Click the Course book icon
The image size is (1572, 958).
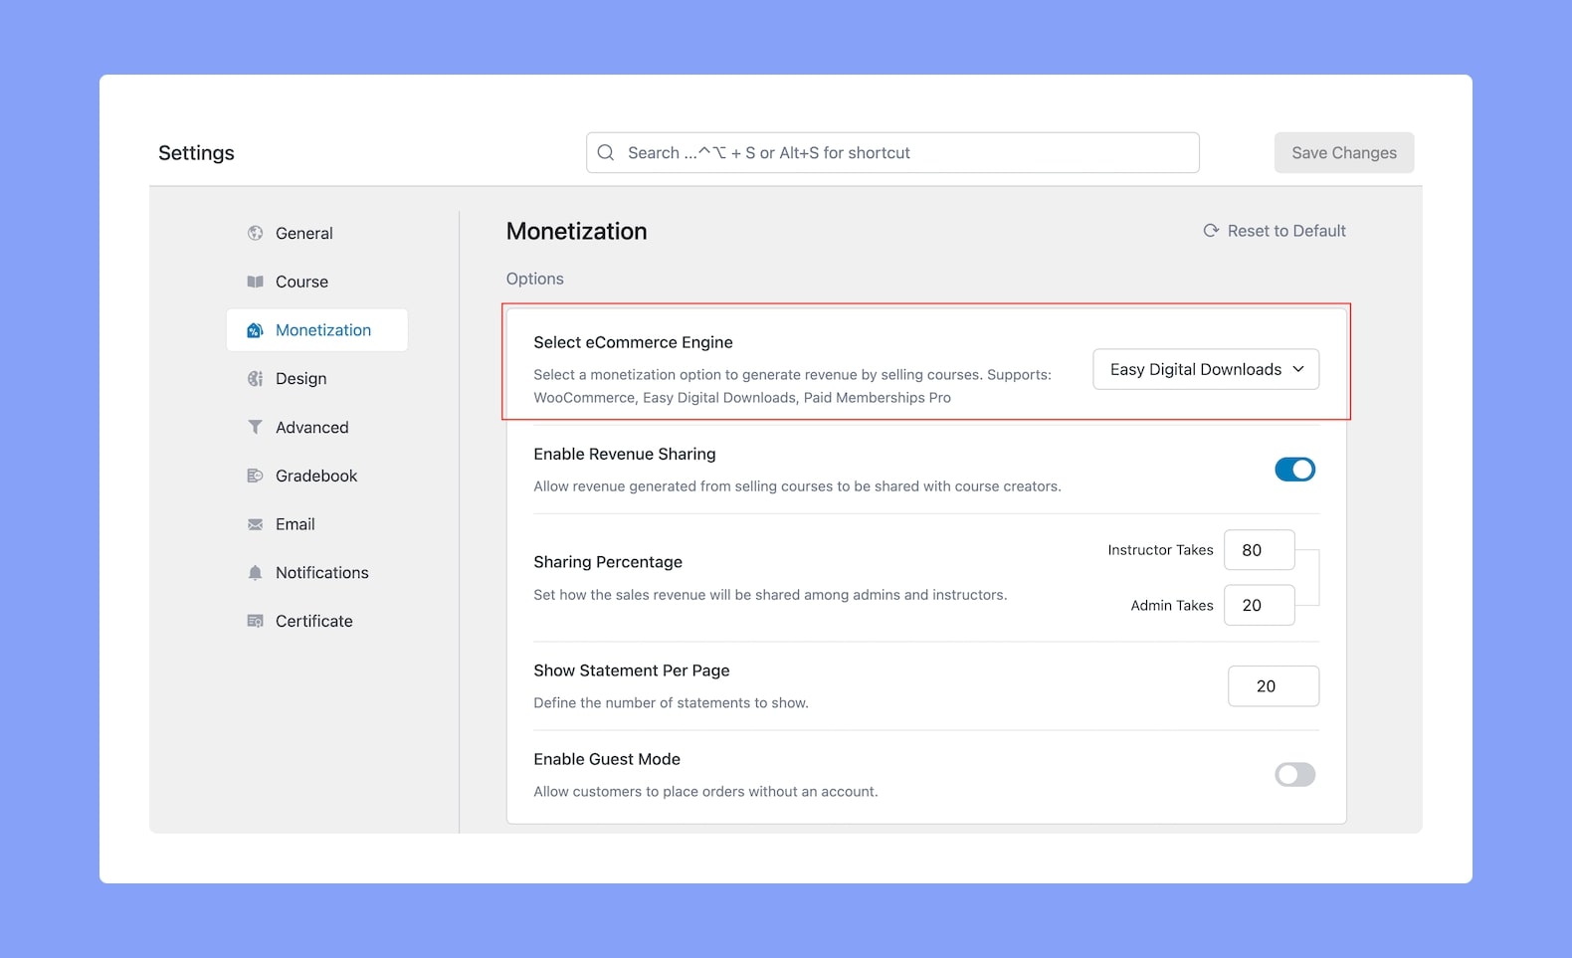click(x=256, y=282)
